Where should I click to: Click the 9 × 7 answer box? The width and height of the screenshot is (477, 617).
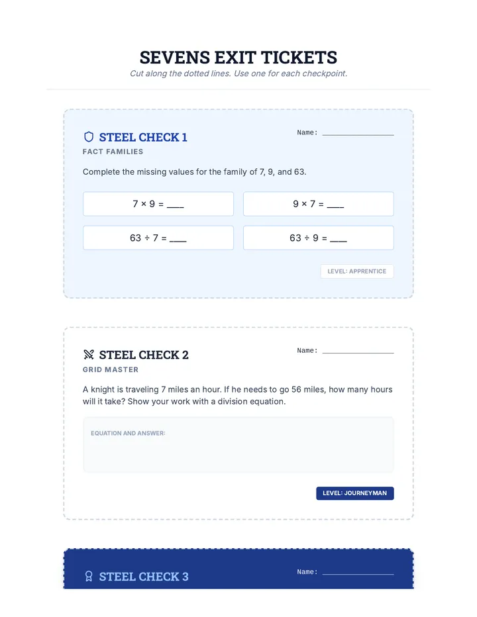click(x=318, y=204)
